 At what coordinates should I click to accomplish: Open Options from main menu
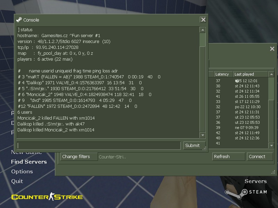tap(22, 172)
